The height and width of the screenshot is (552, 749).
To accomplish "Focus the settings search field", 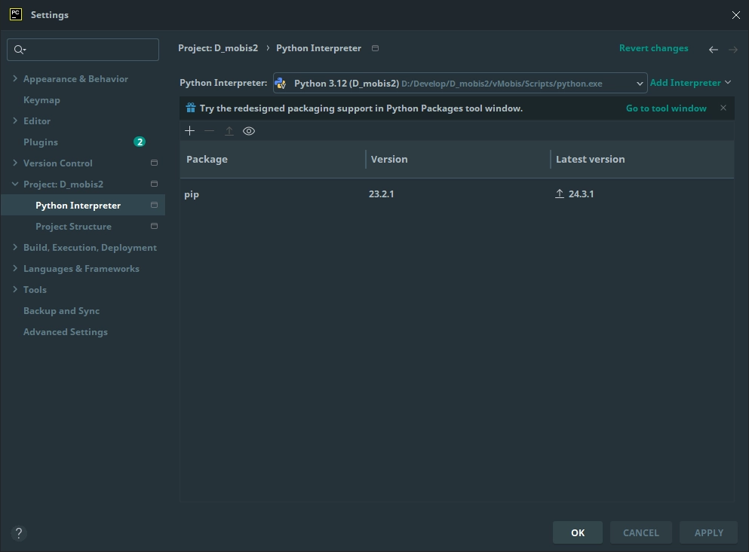I will pyautogui.click(x=83, y=50).
